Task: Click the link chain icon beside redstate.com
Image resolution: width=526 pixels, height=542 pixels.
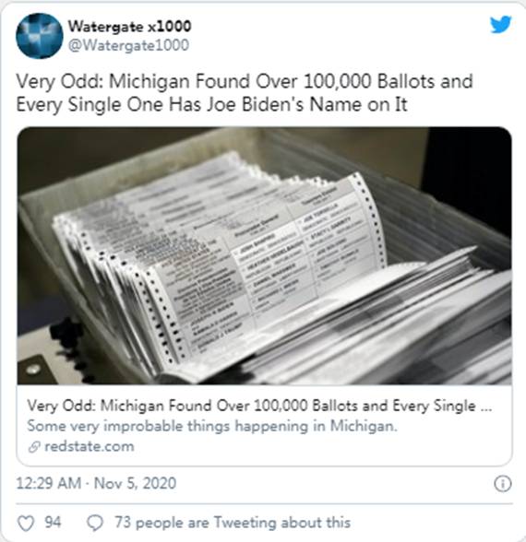Action: tap(34, 446)
